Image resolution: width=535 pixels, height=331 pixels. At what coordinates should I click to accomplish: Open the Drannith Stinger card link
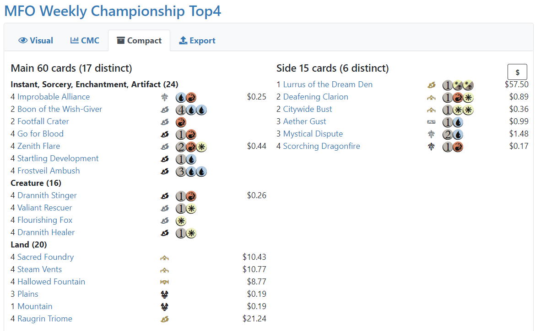(47, 195)
